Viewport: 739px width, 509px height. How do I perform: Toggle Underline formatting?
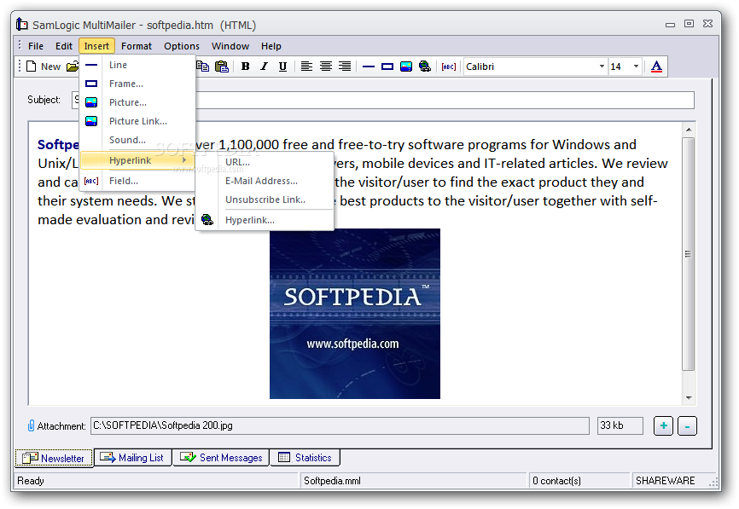click(282, 67)
